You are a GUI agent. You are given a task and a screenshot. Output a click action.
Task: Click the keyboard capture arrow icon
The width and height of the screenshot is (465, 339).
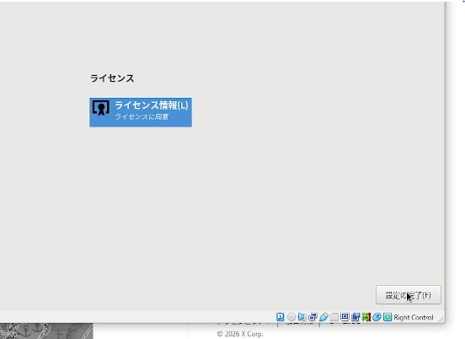[387, 317]
